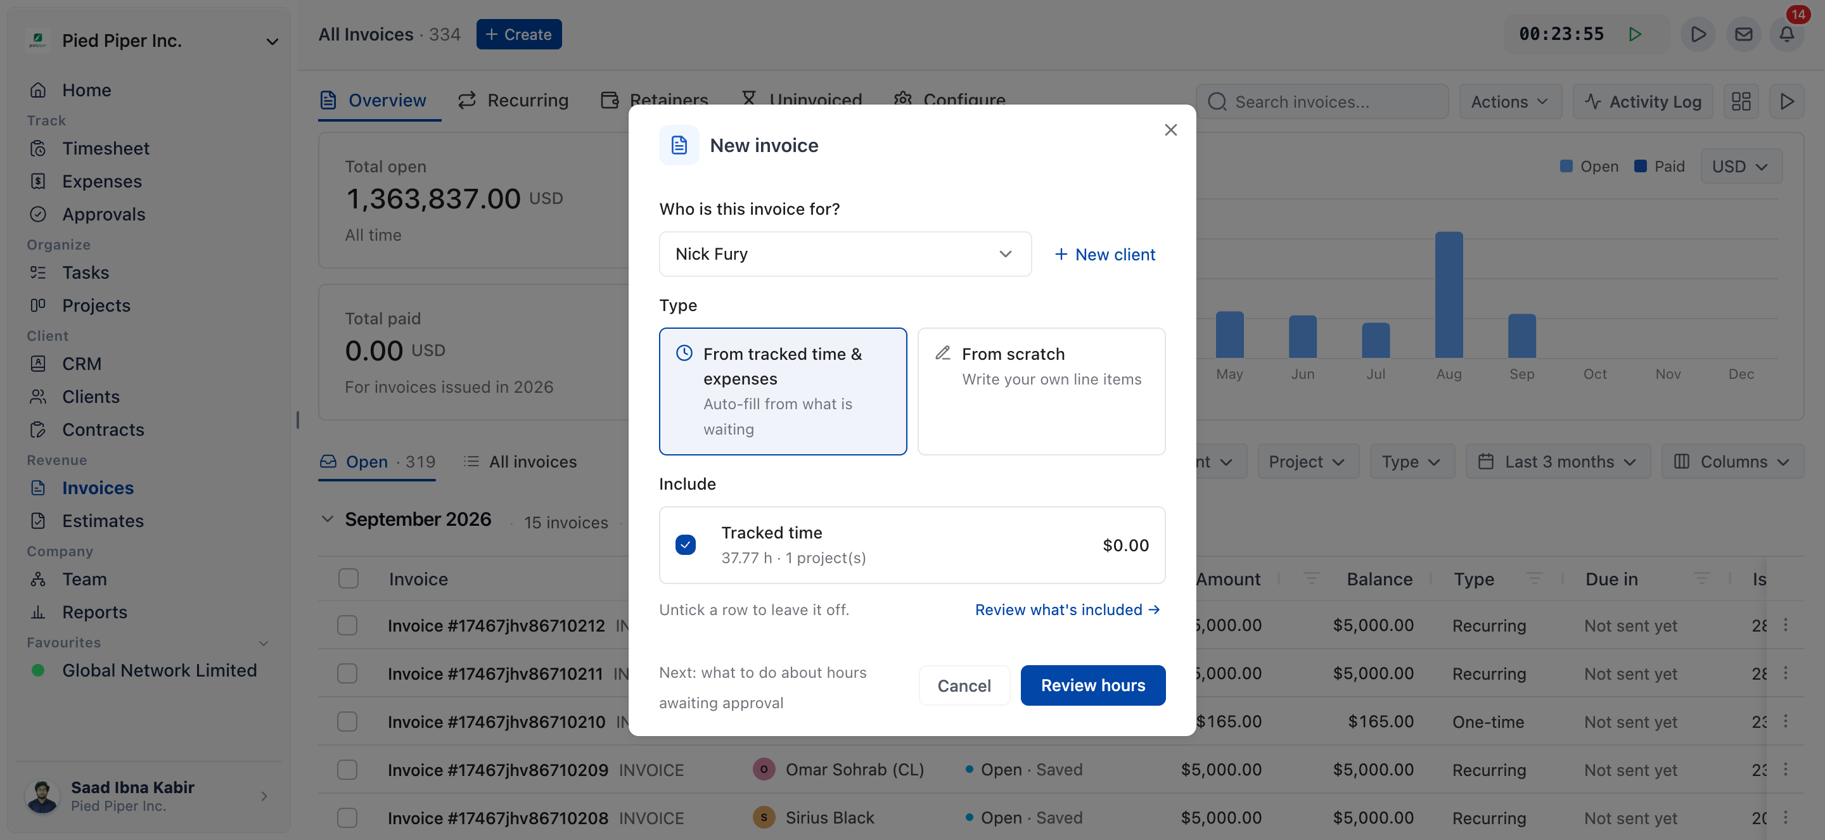Open the Retainers tab
This screenshot has height=840, width=1825.
(655, 100)
